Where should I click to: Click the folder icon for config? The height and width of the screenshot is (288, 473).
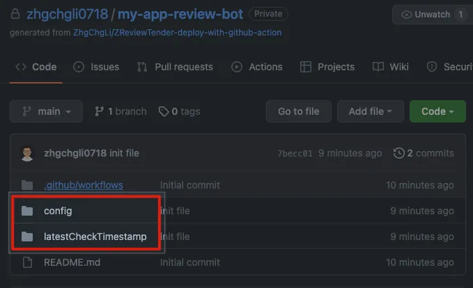(27, 211)
